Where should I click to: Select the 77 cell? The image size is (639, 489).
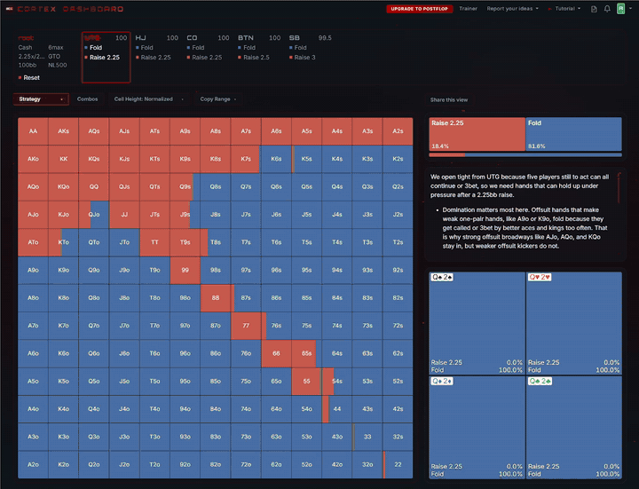(x=246, y=326)
